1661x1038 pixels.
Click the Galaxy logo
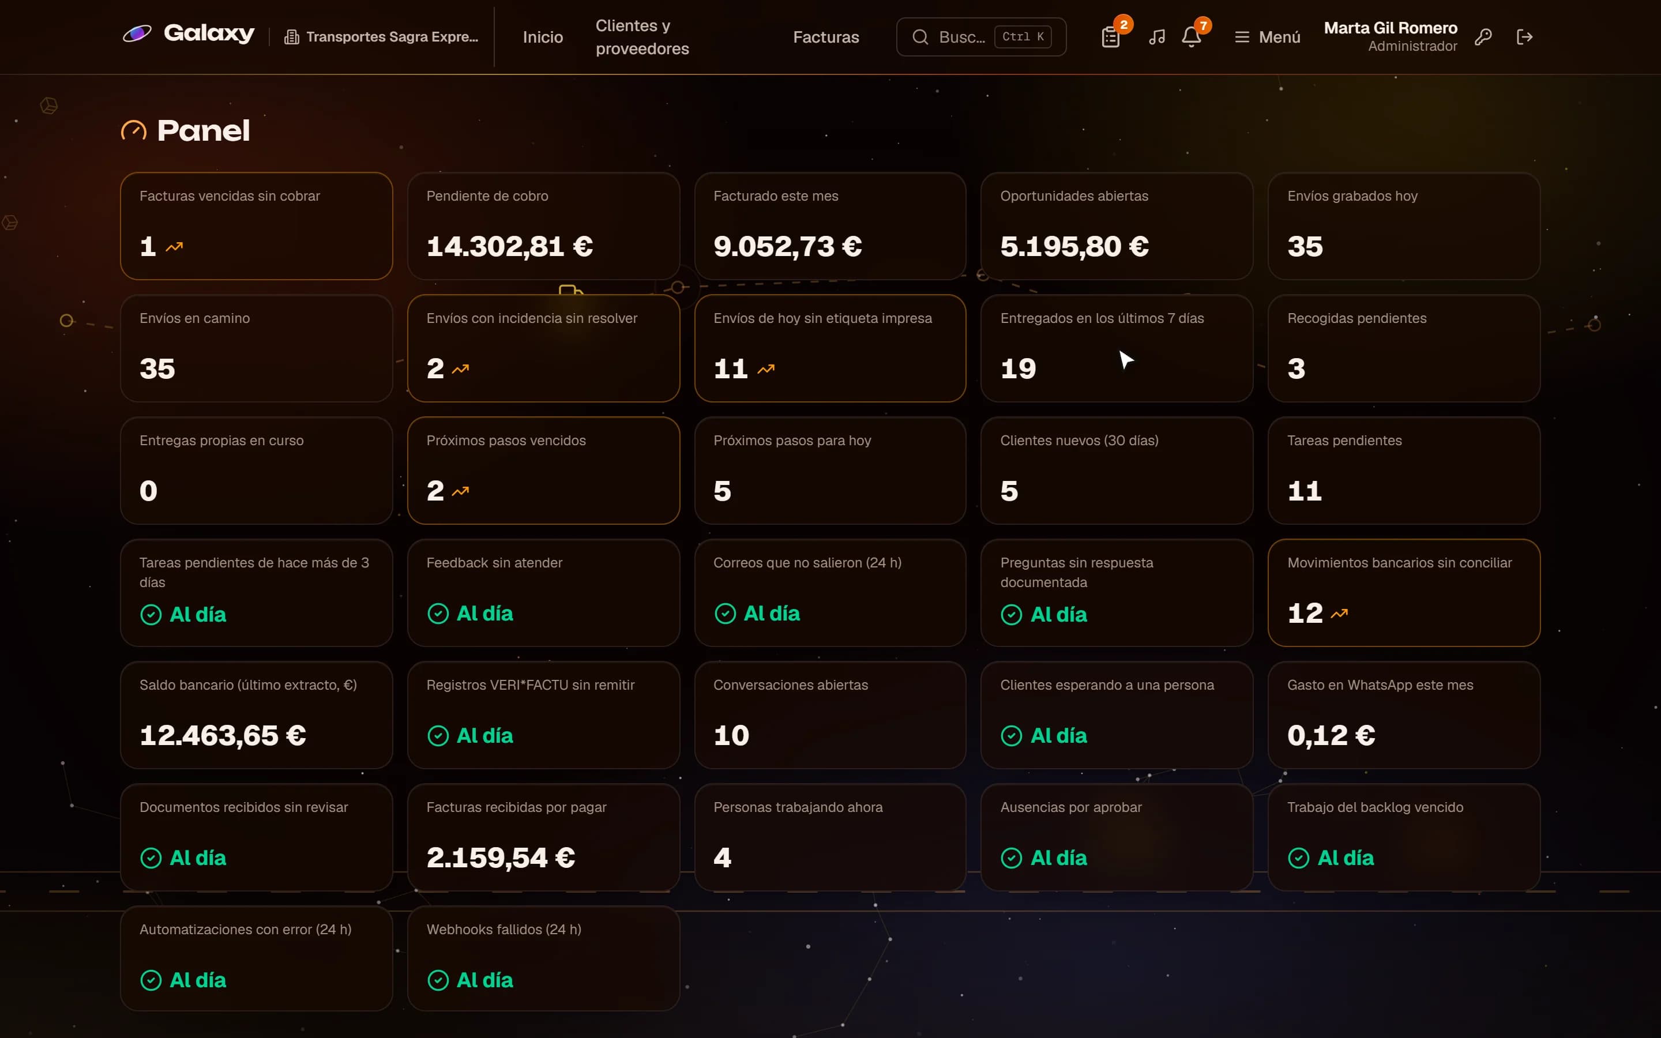188,33
